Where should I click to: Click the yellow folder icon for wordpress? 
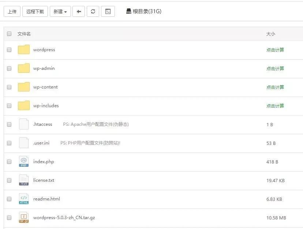tap(23, 49)
